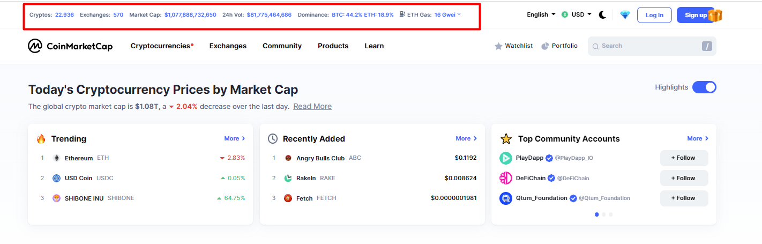Open the USD currency dropdown
The width and height of the screenshot is (762, 244).
click(581, 15)
